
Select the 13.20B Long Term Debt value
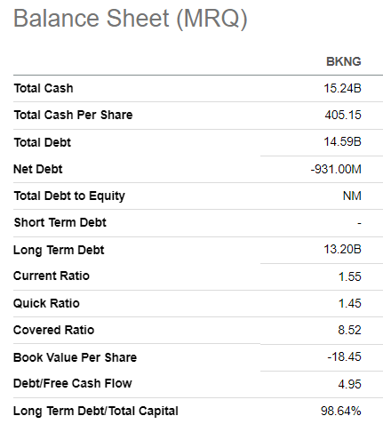342,249
